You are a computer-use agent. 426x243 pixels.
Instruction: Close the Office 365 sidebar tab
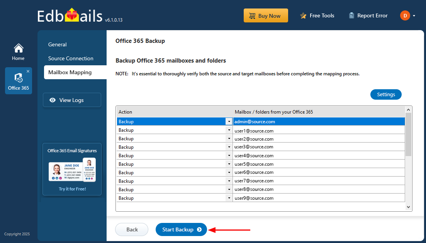pos(28,71)
